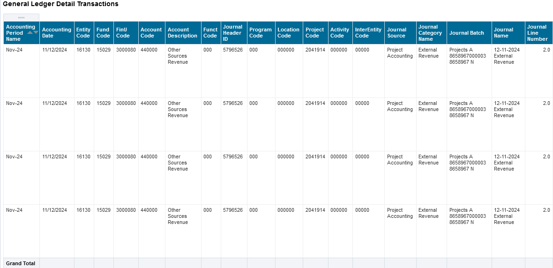Click the Entity Code column header
553x268 pixels.
point(83,33)
